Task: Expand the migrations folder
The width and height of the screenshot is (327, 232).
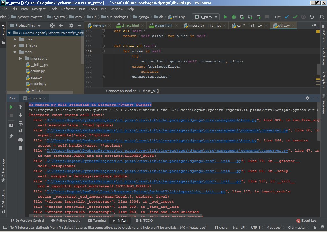Action: (21, 58)
